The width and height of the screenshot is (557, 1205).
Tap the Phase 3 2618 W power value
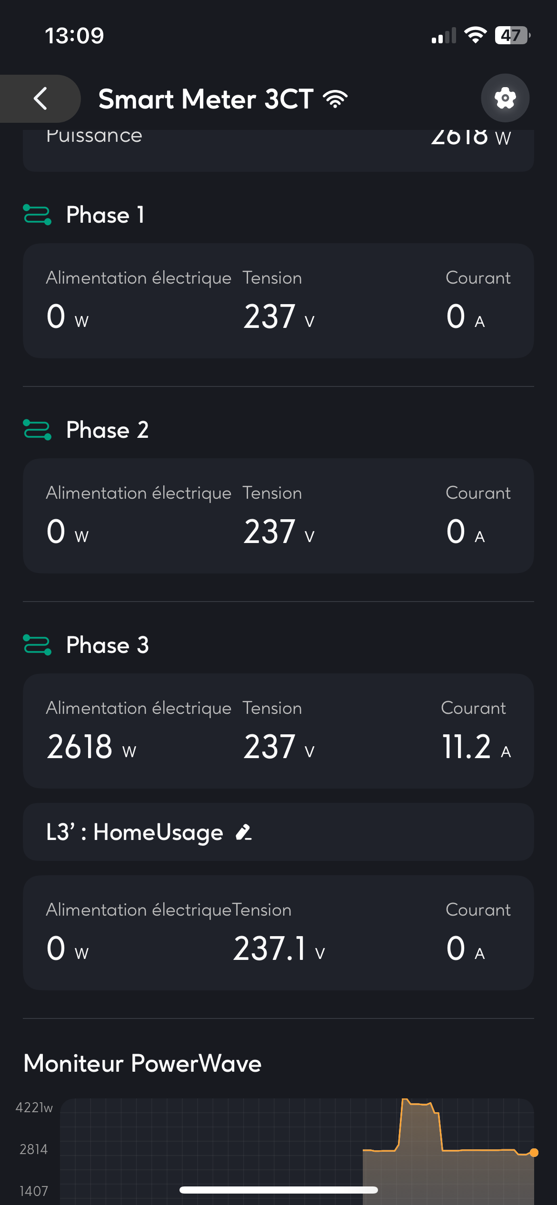(x=91, y=747)
